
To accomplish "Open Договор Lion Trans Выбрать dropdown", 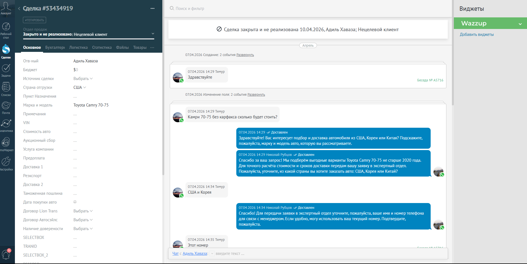I will tap(83, 211).
